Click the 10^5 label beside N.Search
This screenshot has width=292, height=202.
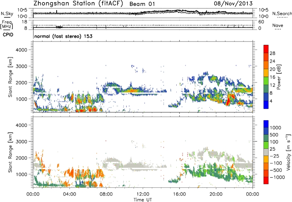point(263,10)
